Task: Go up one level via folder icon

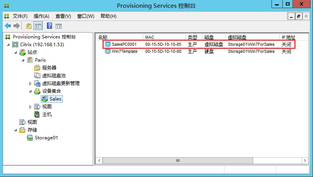Action: pos(29,26)
